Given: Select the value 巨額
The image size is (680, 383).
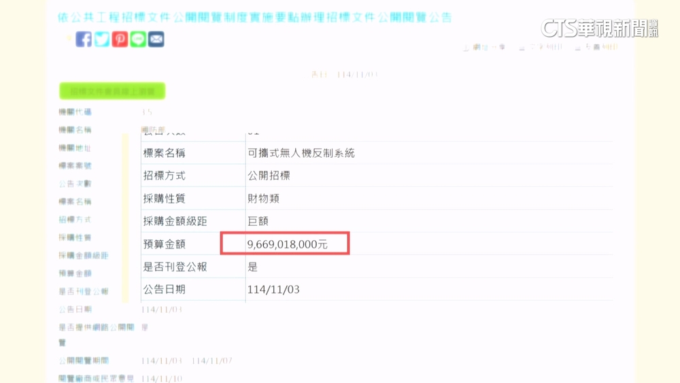Looking at the screenshot, I should (258, 221).
